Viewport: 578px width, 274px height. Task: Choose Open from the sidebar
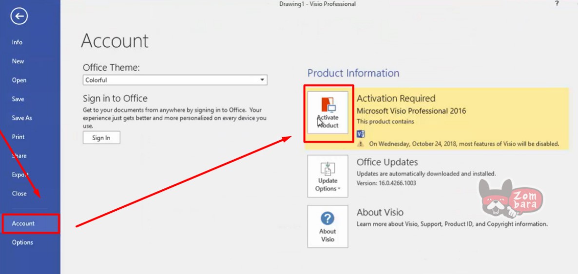(19, 80)
